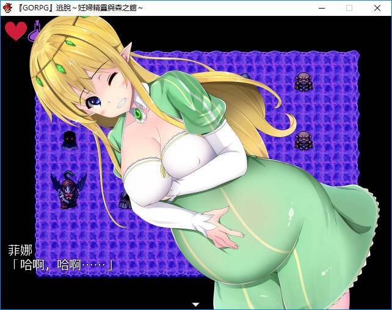
Task: Click the purple potion flask icon
Action: [x=36, y=31]
